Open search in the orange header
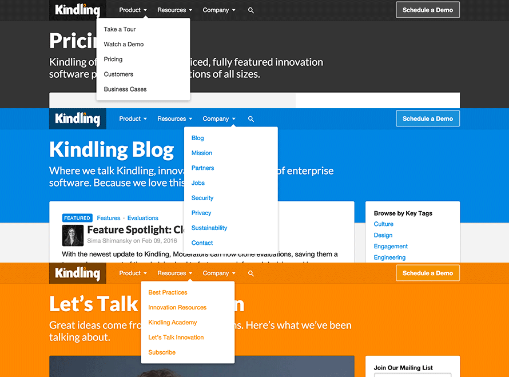This screenshot has height=377, width=509. [251, 273]
